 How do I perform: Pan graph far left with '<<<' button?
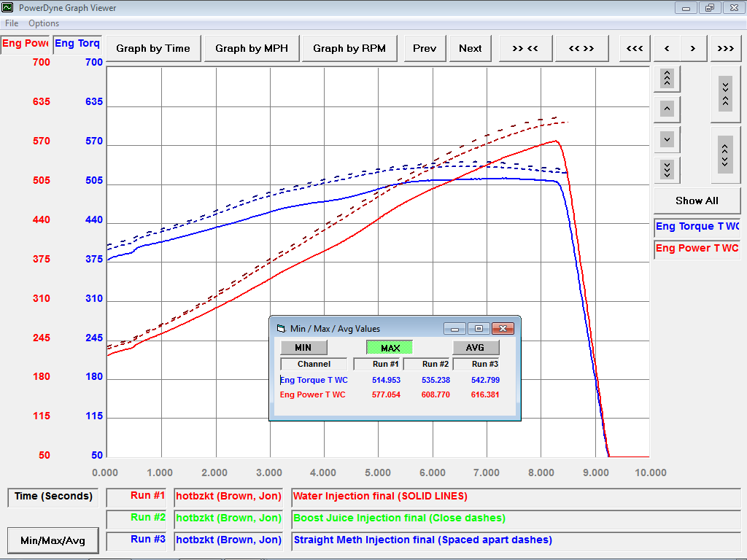tap(635, 48)
